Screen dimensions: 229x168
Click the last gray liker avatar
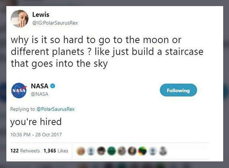(164, 151)
